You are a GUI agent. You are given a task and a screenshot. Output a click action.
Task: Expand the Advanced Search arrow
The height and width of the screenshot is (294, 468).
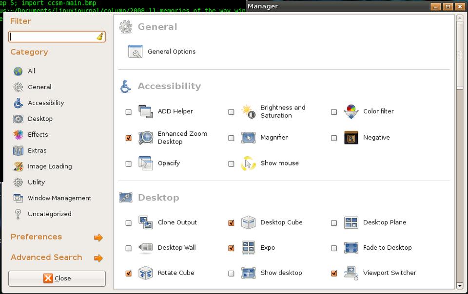tap(98, 258)
